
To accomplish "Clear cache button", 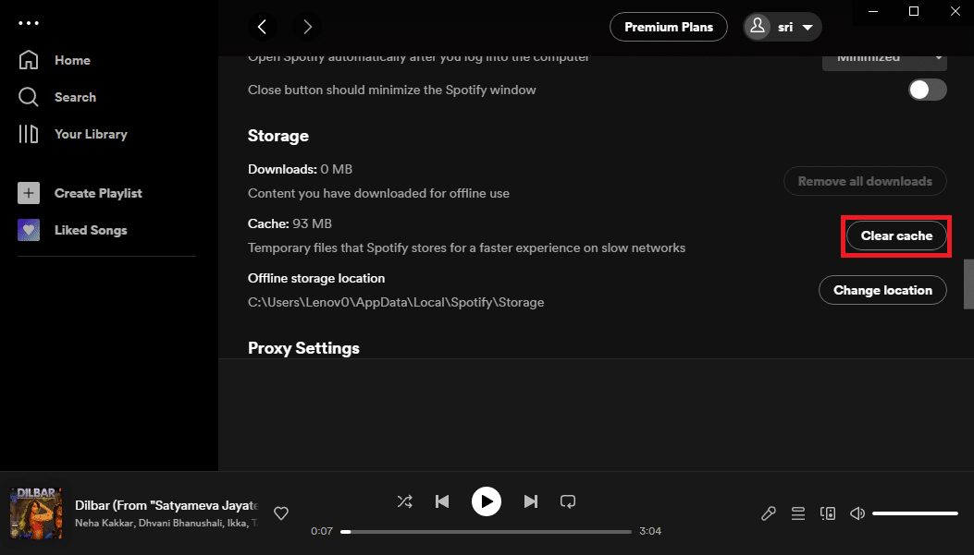I will [x=896, y=235].
